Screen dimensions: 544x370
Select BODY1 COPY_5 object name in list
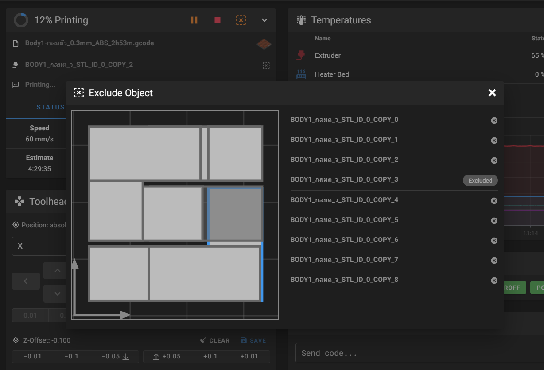(344, 220)
